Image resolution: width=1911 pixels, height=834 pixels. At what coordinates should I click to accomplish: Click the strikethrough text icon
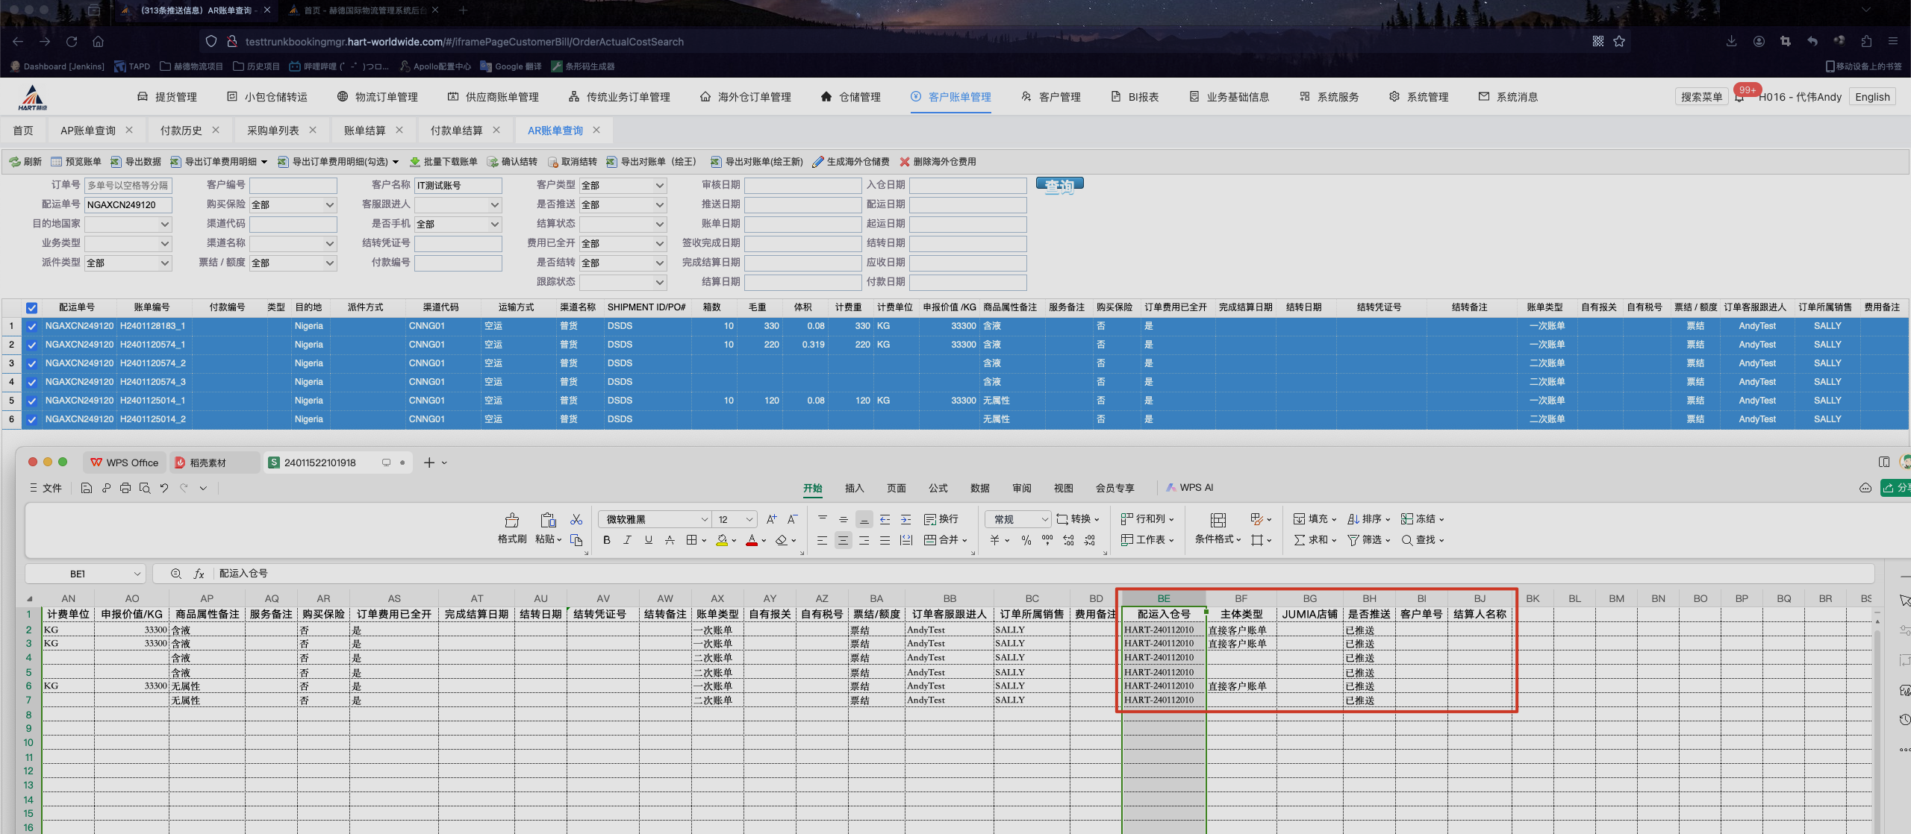coord(670,540)
